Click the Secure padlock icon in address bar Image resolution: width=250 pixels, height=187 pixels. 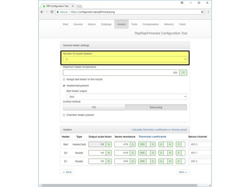[x=58, y=12]
